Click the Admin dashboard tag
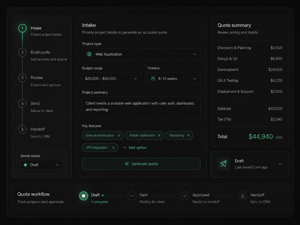300x225 pixels. pyautogui.click(x=145, y=135)
